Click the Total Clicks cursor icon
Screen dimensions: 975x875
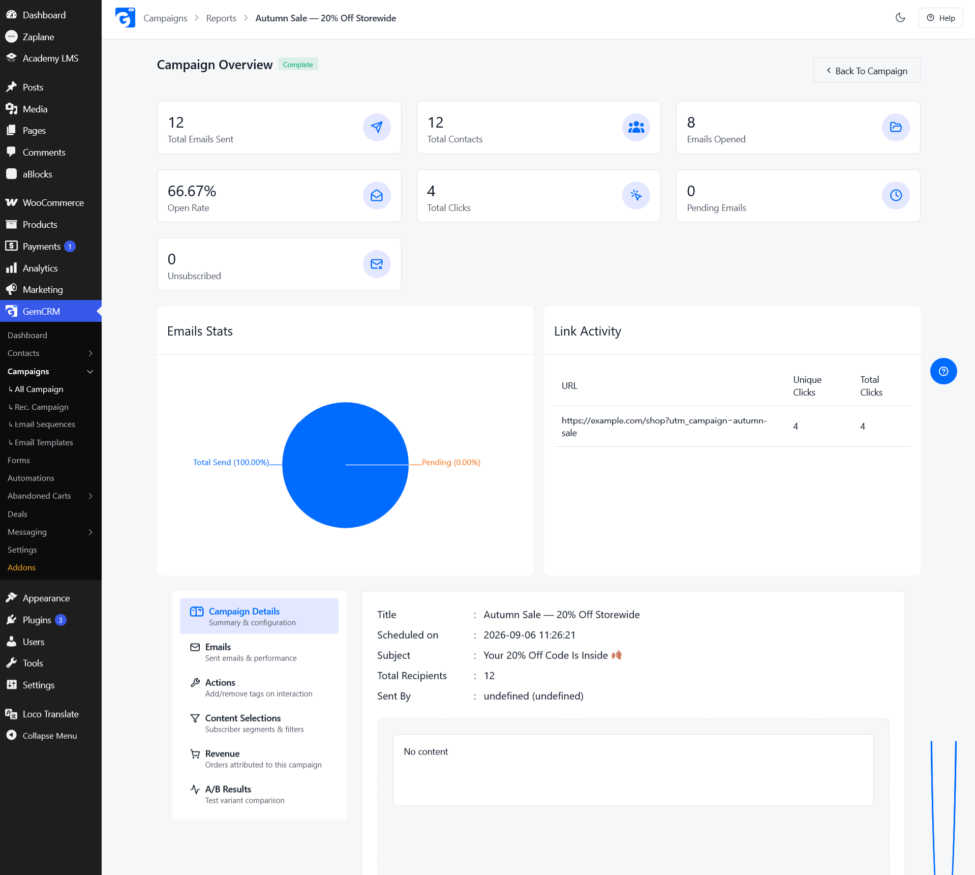[x=636, y=196]
